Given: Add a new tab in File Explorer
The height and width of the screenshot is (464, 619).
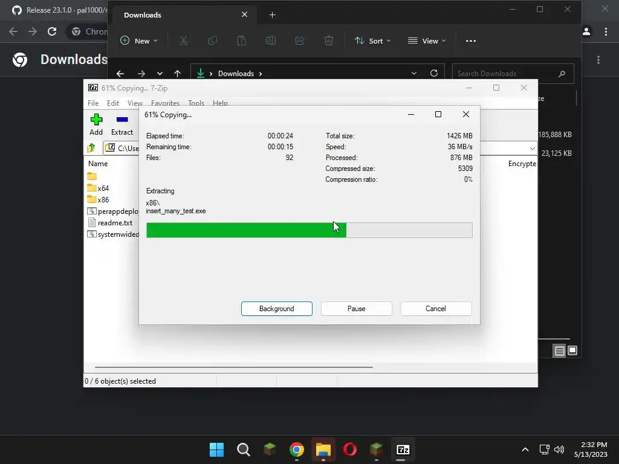Looking at the screenshot, I should coord(272,15).
